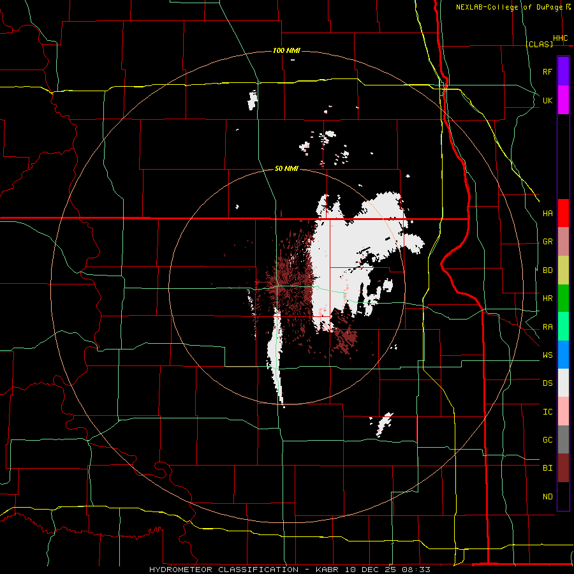Click the NEXLAB-College of DuPage credit text
574x574 pixels.
[509, 7]
